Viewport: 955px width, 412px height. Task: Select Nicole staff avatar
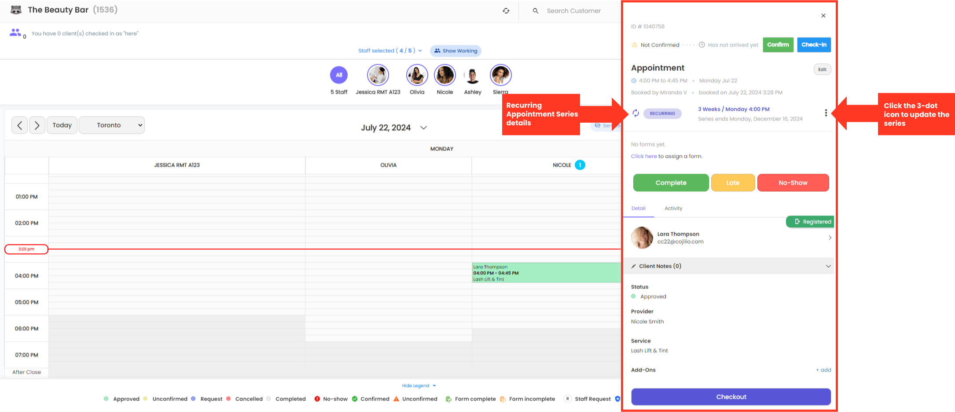click(445, 75)
